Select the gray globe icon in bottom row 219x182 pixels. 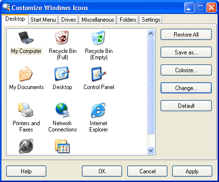(26, 146)
